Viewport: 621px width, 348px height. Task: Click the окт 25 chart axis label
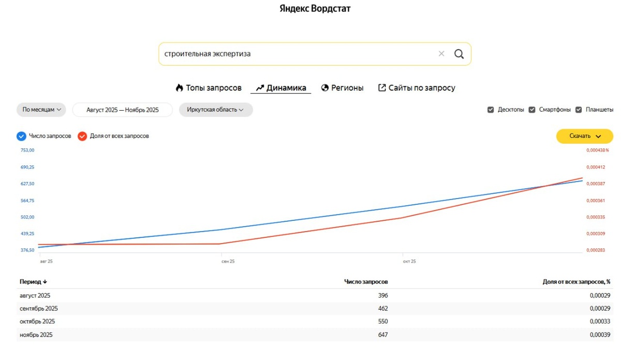(x=409, y=262)
